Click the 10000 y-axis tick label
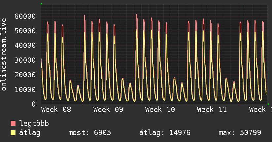This screenshot has width=272, height=142. coord(25,89)
